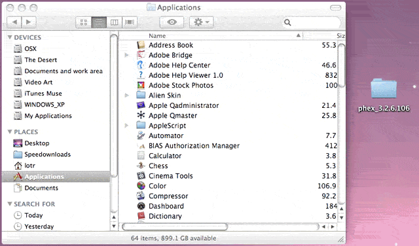Select the Compressor icon
This screenshot has width=419, height=246.
coord(141,196)
